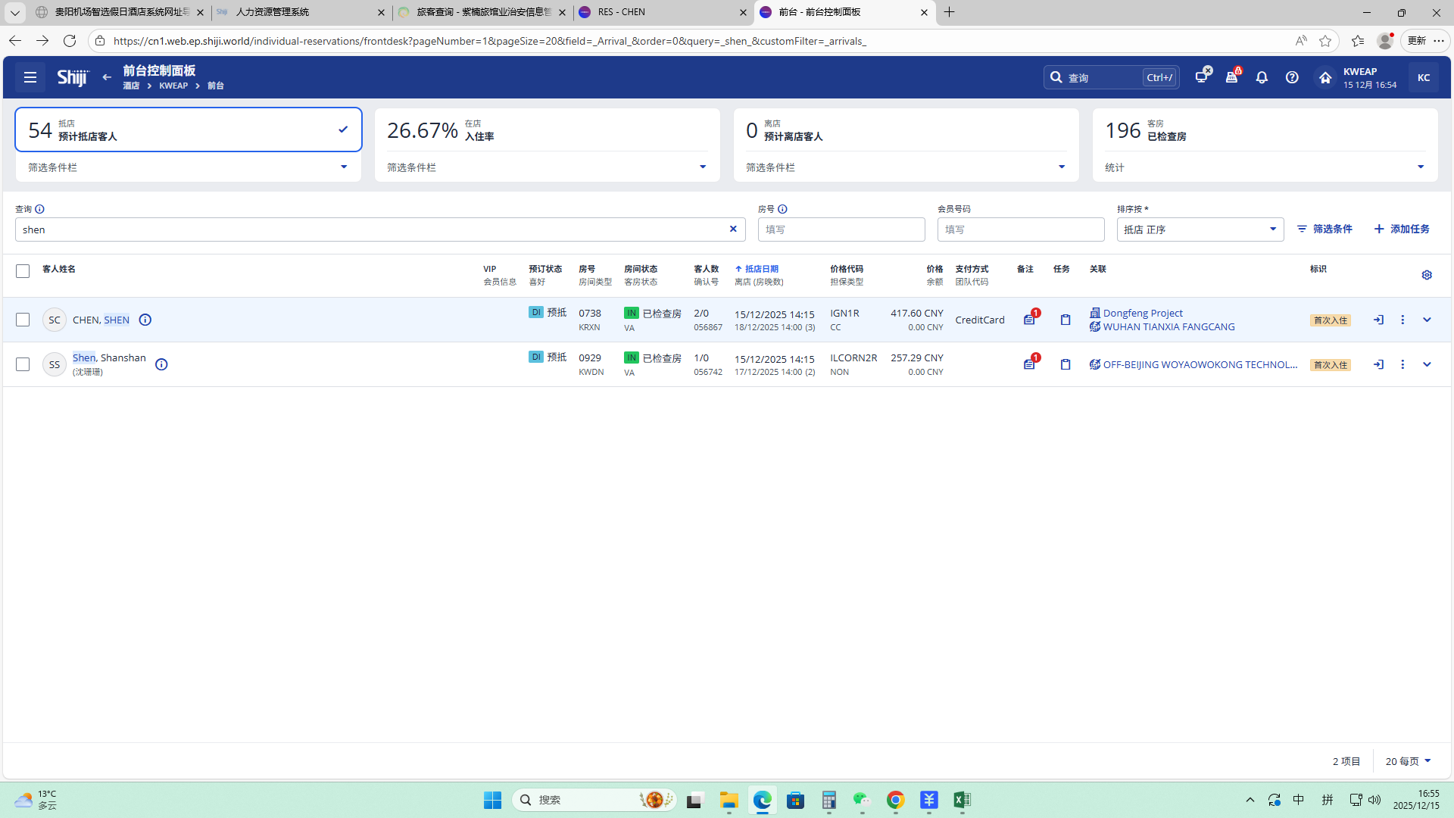
Task: Click the 添加任务 button
Action: (x=1402, y=229)
